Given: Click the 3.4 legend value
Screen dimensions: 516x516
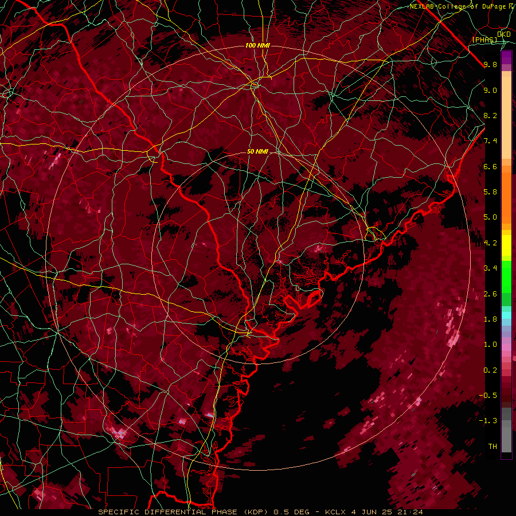Looking at the screenshot, I should click(490, 268).
